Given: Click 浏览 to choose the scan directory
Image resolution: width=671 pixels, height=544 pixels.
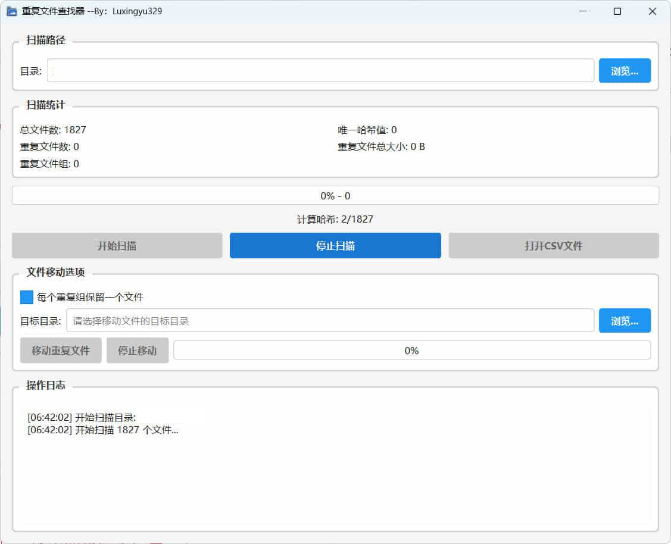Looking at the screenshot, I should click(625, 70).
